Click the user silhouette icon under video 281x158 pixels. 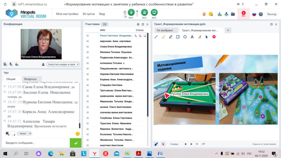[43, 64]
